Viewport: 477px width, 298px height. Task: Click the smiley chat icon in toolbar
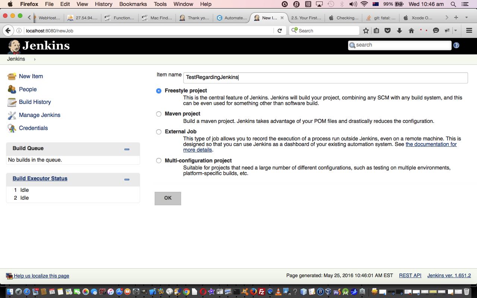click(436, 31)
